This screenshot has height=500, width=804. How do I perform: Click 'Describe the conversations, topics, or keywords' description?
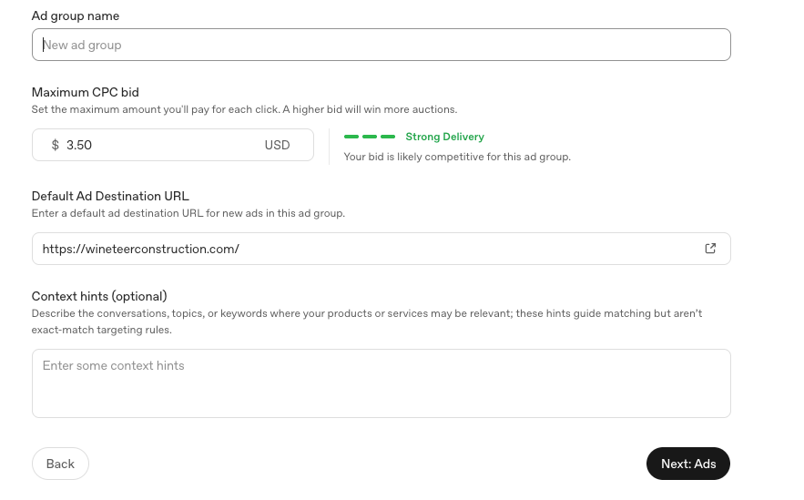(x=367, y=321)
